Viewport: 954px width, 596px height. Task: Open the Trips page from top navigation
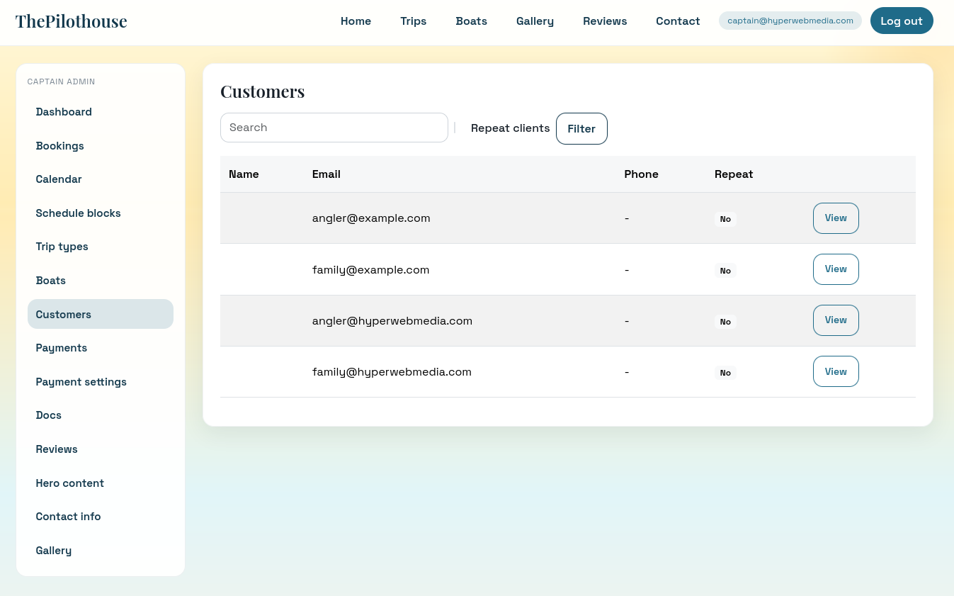(414, 21)
